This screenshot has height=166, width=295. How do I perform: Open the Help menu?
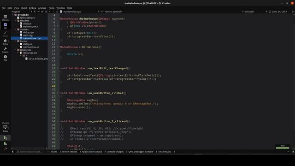70,8
